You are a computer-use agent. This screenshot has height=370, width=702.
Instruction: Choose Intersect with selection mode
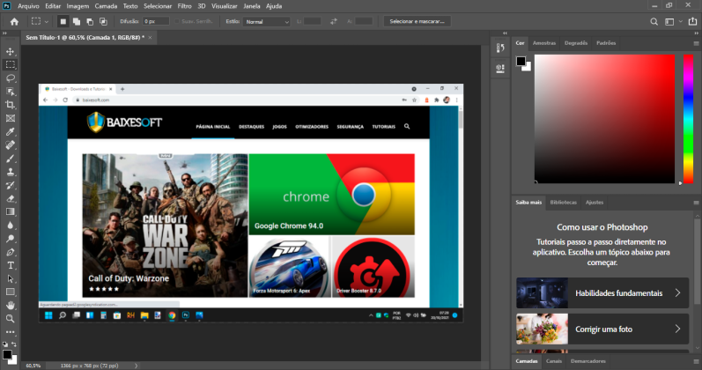pyautogui.click(x=103, y=21)
